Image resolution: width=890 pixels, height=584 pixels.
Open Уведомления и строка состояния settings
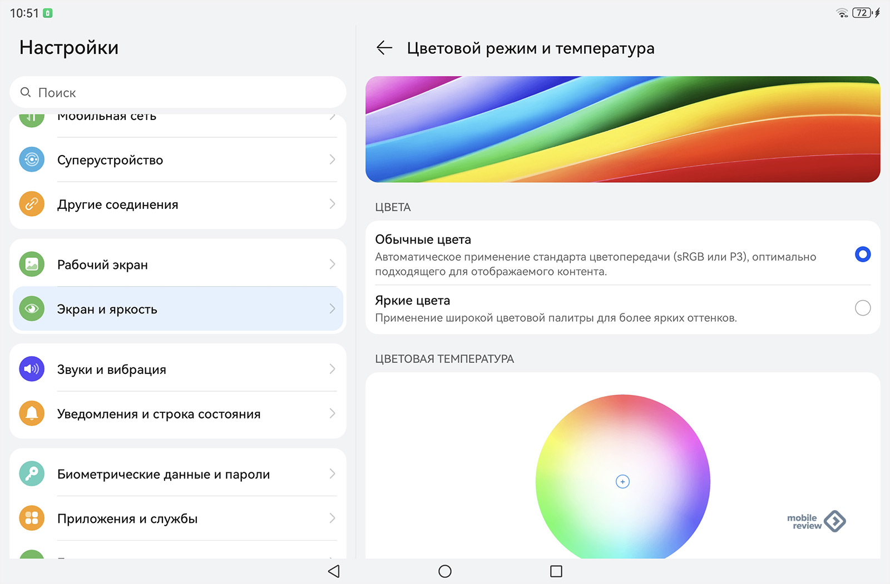(159, 414)
